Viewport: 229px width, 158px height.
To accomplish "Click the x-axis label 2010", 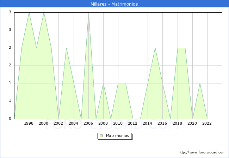I will pyautogui.click(x=118, y=123).
